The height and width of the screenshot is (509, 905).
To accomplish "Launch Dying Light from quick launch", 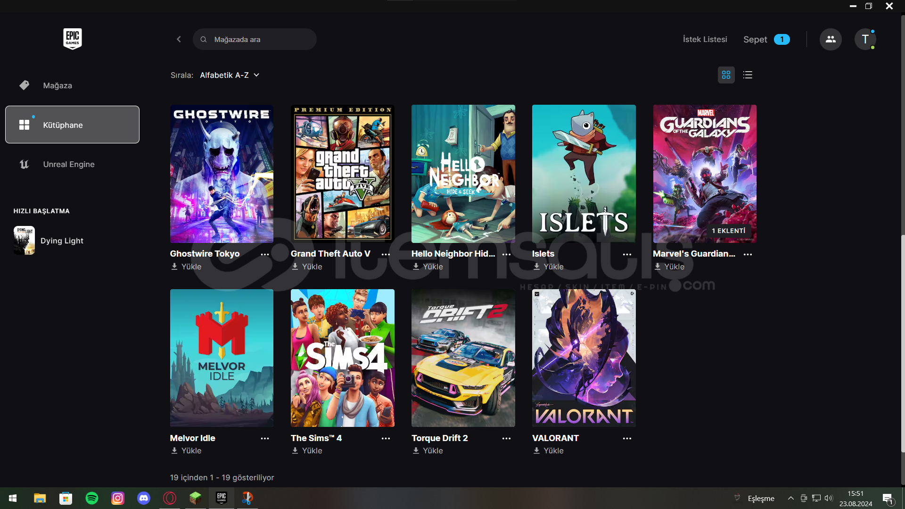I will coord(49,241).
